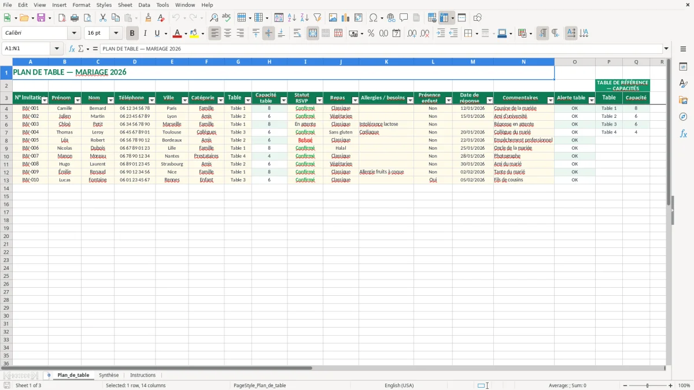Open the Font Name dropdown
The image size is (694, 390).
pos(74,34)
